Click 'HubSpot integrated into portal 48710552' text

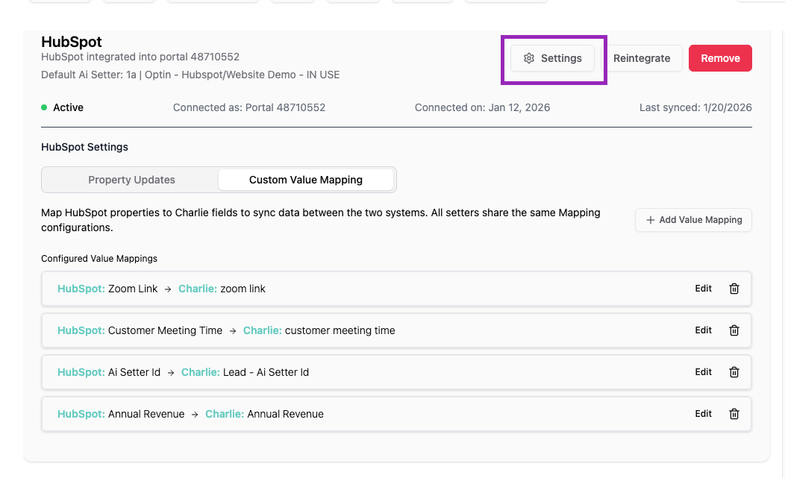[x=140, y=57]
